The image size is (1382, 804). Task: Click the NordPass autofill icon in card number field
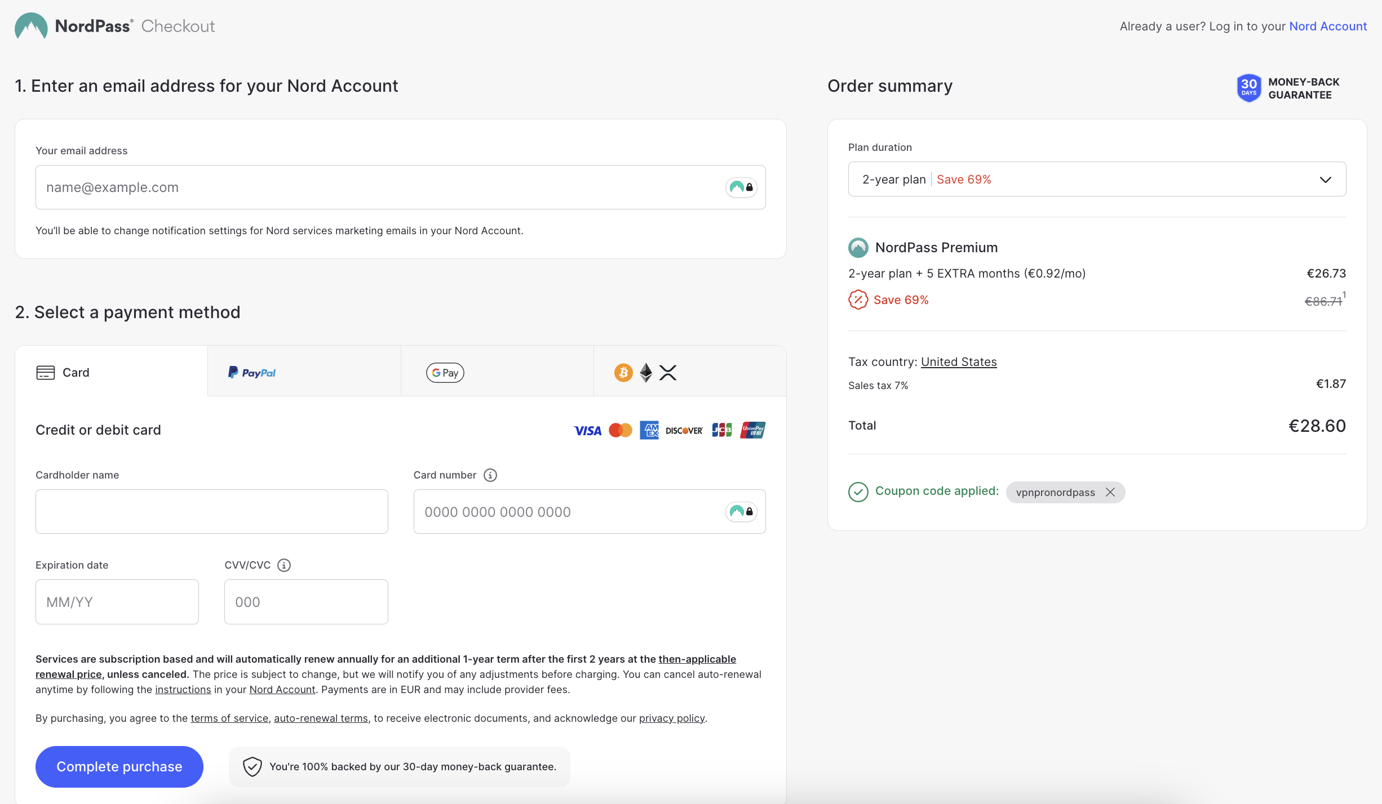pyautogui.click(x=741, y=511)
